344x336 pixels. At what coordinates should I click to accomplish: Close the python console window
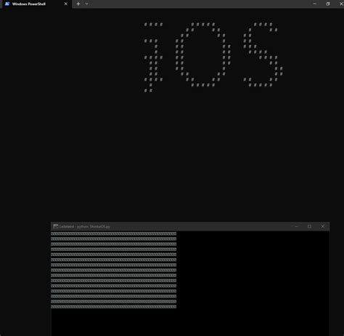tap(323, 226)
